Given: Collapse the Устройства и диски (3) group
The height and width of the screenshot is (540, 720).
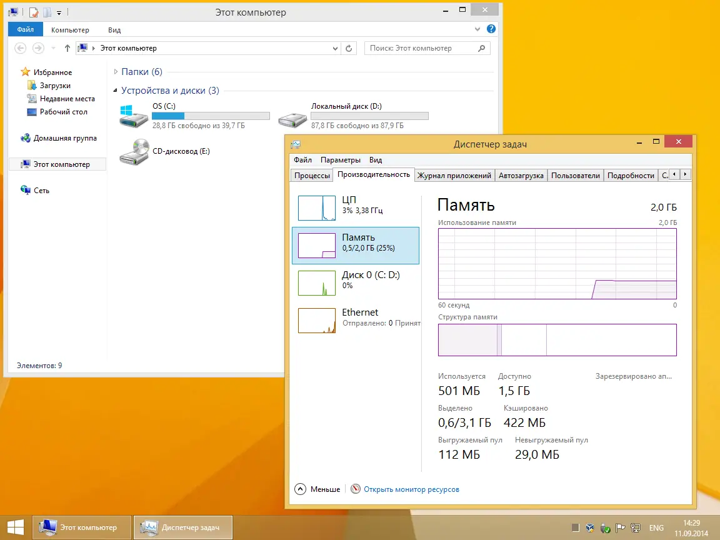Looking at the screenshot, I should point(115,91).
